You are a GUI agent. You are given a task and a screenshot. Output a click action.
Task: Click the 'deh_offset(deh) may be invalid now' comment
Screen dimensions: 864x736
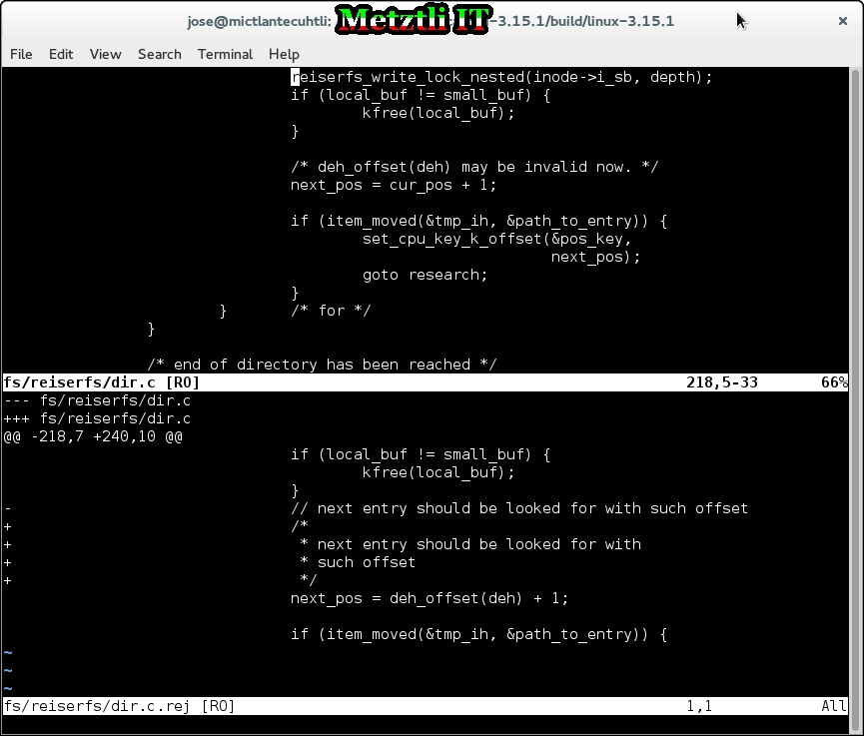click(x=474, y=167)
